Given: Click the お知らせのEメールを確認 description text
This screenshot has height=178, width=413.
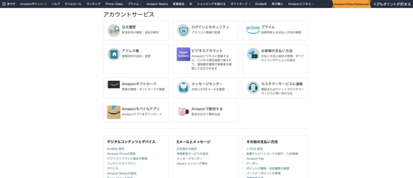Looking at the screenshot, I should 208,89.
